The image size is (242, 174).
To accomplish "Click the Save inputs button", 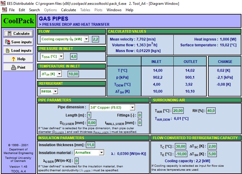I will [19, 42].
